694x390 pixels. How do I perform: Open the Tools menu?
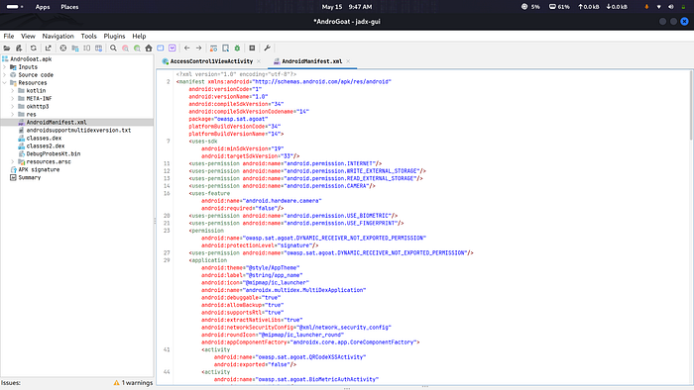[88, 37]
